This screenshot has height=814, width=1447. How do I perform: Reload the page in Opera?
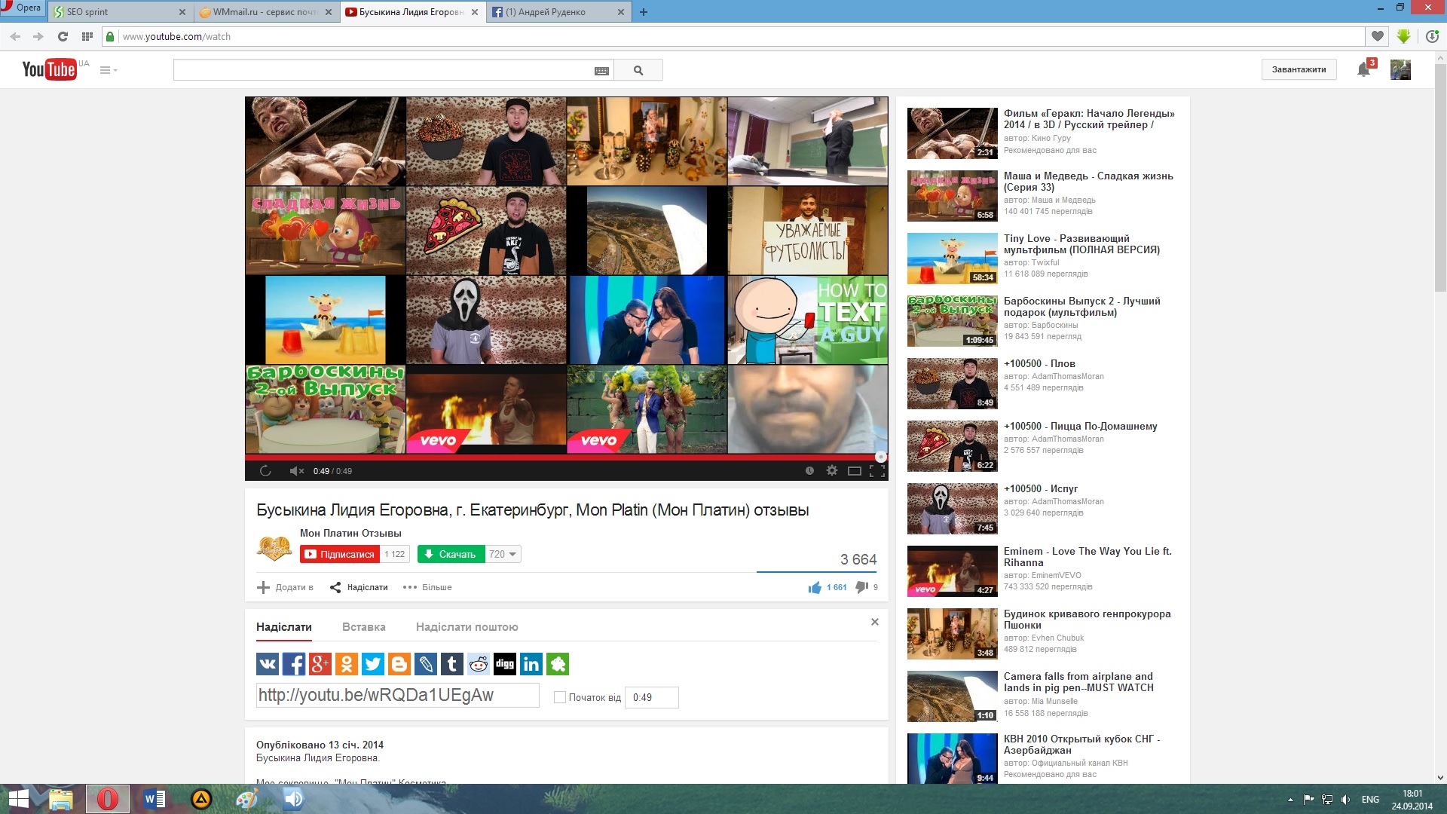pos(63,36)
